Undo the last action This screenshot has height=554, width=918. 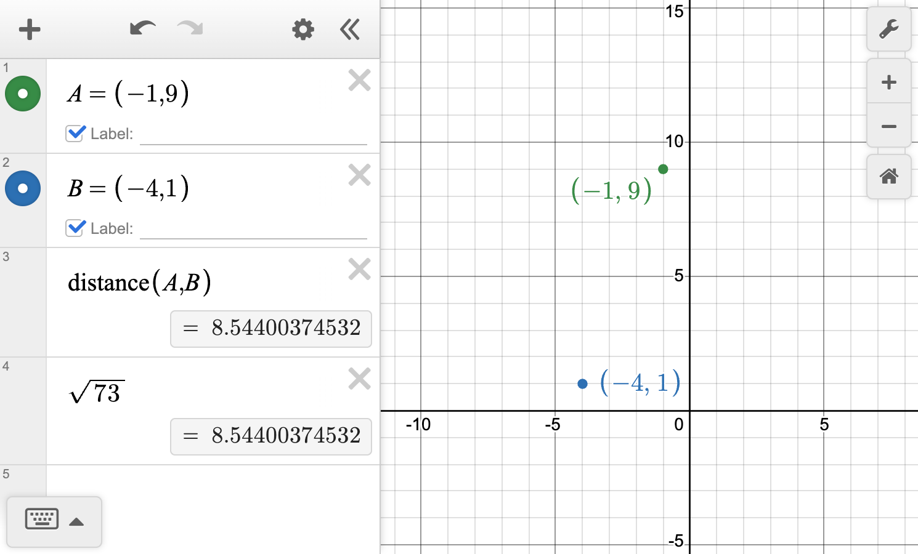pos(142,29)
